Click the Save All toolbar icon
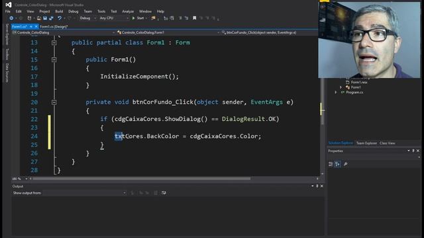Image resolution: width=424 pixels, height=238 pixels. 51,18
